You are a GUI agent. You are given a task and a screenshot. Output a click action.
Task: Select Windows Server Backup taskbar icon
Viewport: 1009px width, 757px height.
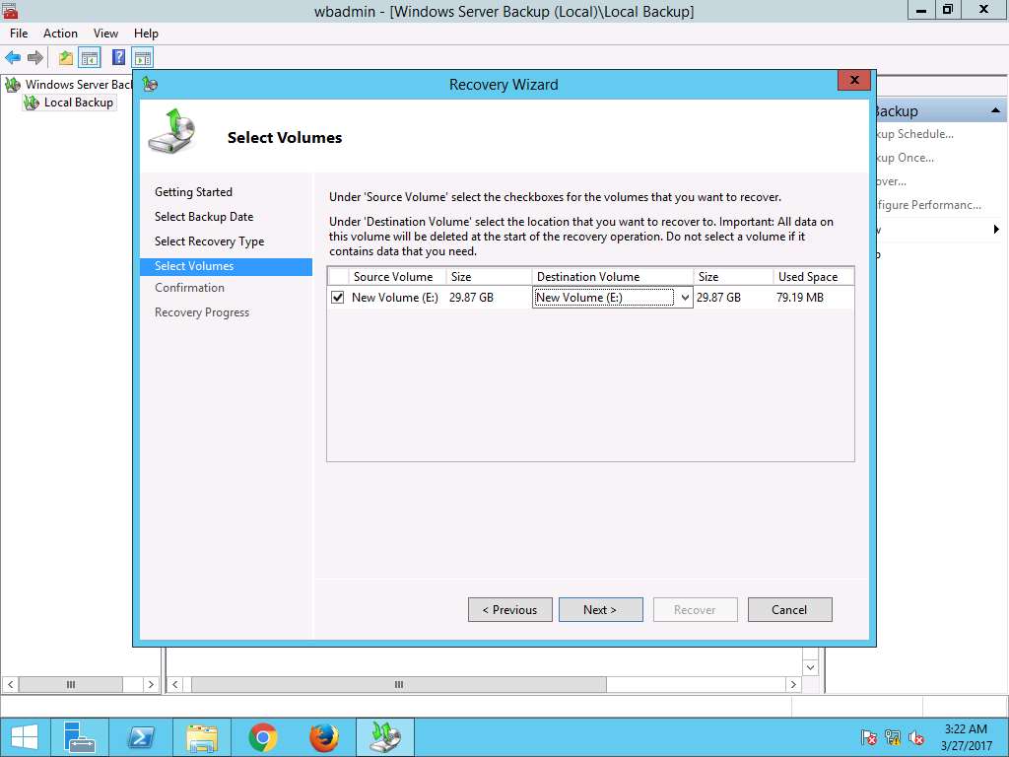point(385,737)
